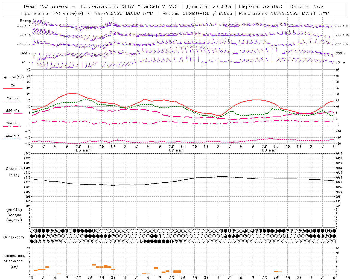Screen dimensions: 350x280
Task: Click the left 985 pressure axis value
Action: coord(28,206)
